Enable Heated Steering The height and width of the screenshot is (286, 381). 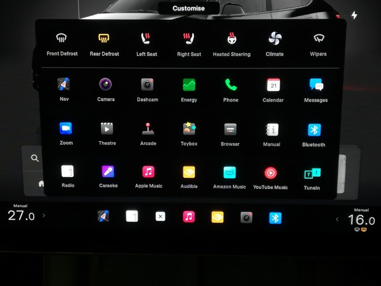click(x=231, y=39)
